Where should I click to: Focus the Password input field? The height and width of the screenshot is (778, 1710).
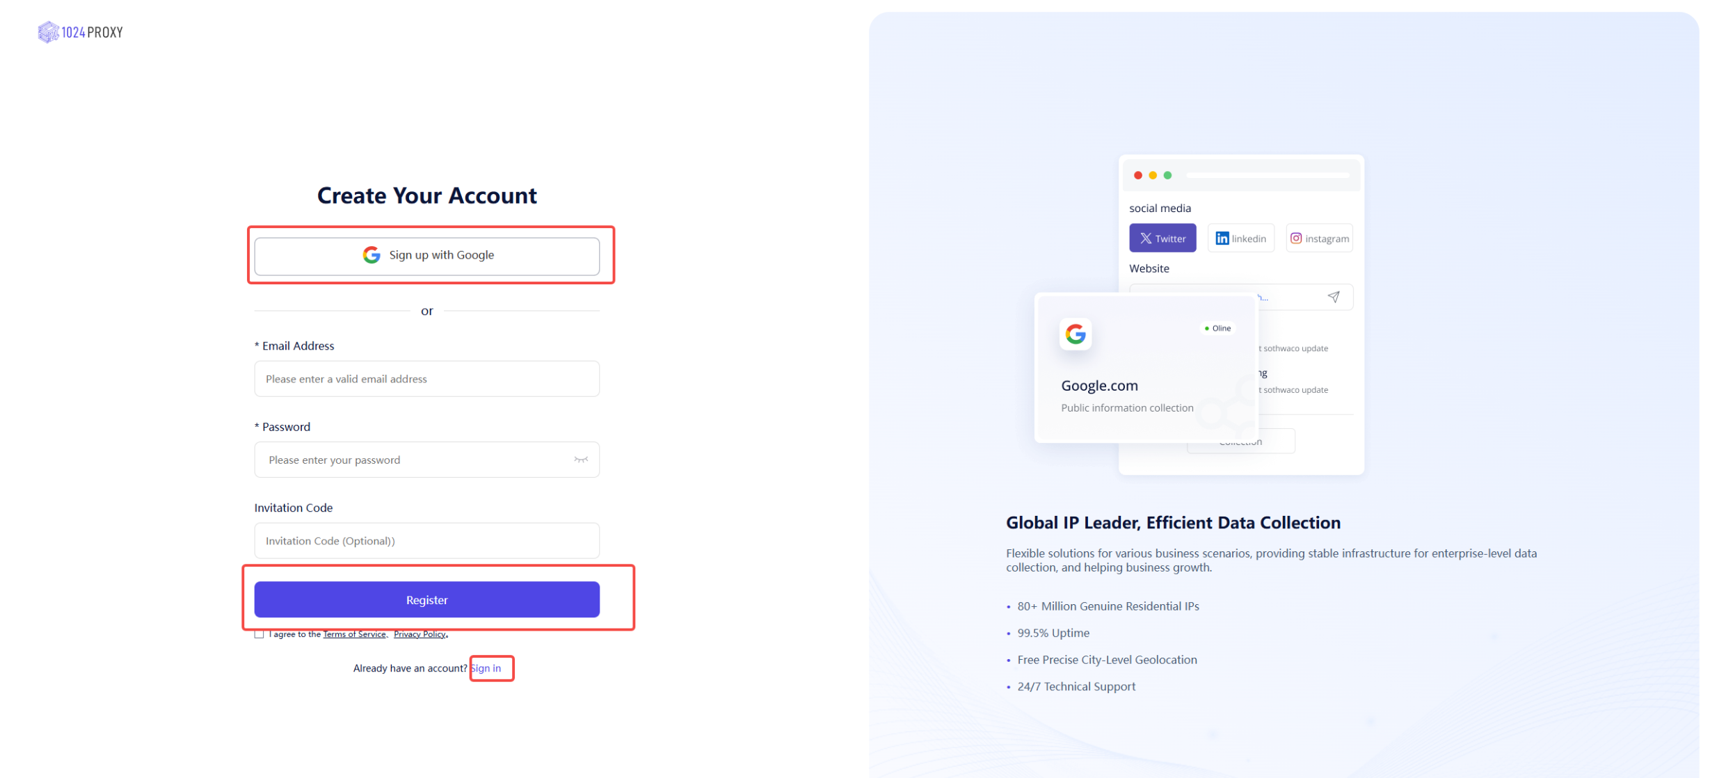(414, 460)
